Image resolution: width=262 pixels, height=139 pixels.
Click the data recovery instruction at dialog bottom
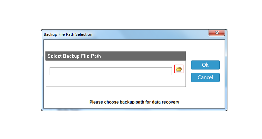134,102
